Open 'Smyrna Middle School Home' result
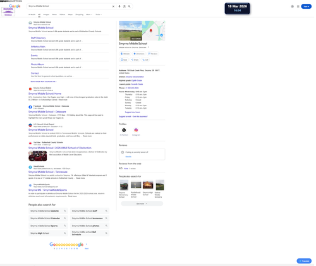Image resolution: width=316 pixels, height=266 pixels. [x=45, y=94]
